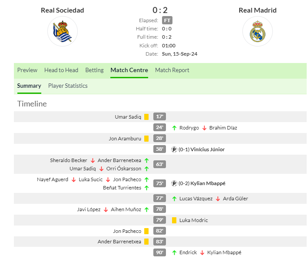
Task: Click Luka Modric's yellow card icon
Action: click(x=174, y=220)
